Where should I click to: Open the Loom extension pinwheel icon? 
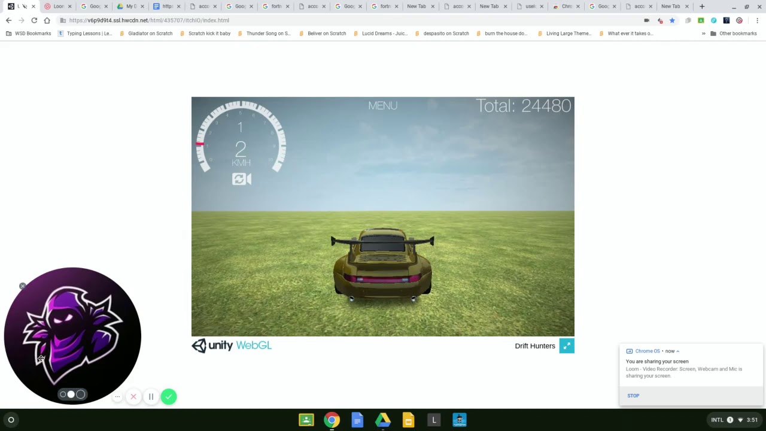point(740,20)
